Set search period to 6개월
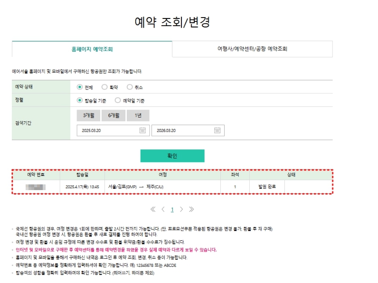This screenshot has width=378, height=283. click(113, 116)
